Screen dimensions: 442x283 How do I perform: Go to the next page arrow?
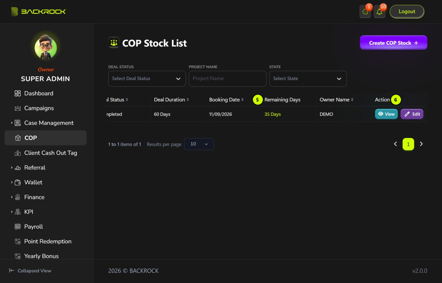click(421, 144)
